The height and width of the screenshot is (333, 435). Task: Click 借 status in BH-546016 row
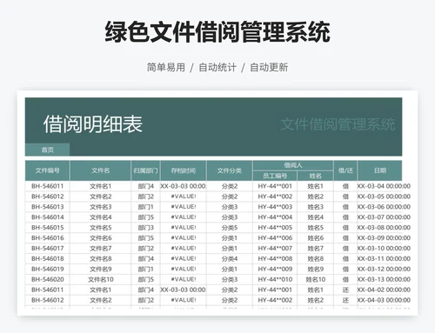click(x=345, y=238)
